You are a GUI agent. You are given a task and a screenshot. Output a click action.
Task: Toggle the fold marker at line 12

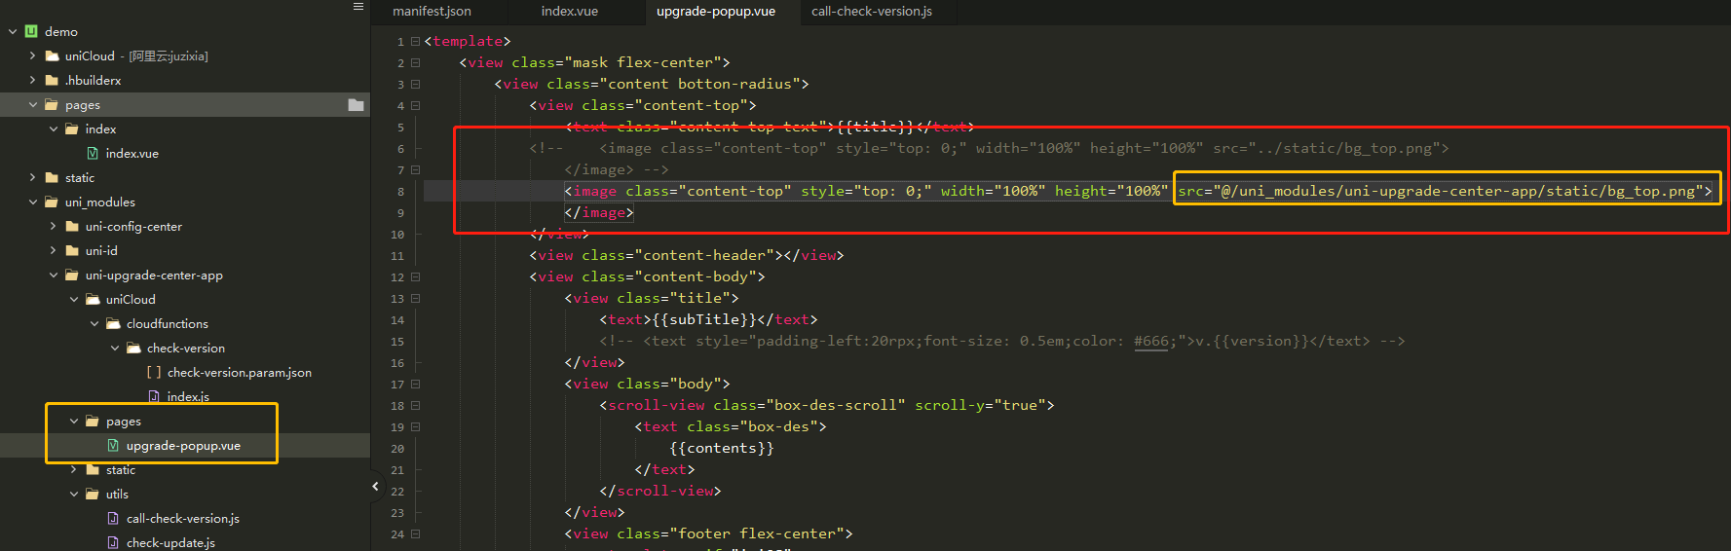click(415, 277)
